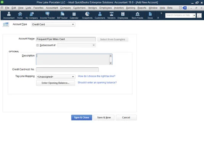204x153 pixels.
Task: Open the Reports menu
Action: pos(142,8)
